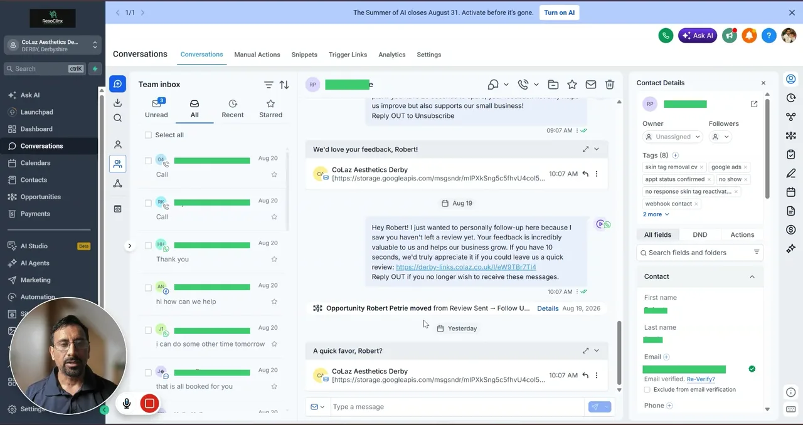Open the contact details person icon in right rail
Image resolution: width=803 pixels, height=425 pixels.
(791, 79)
